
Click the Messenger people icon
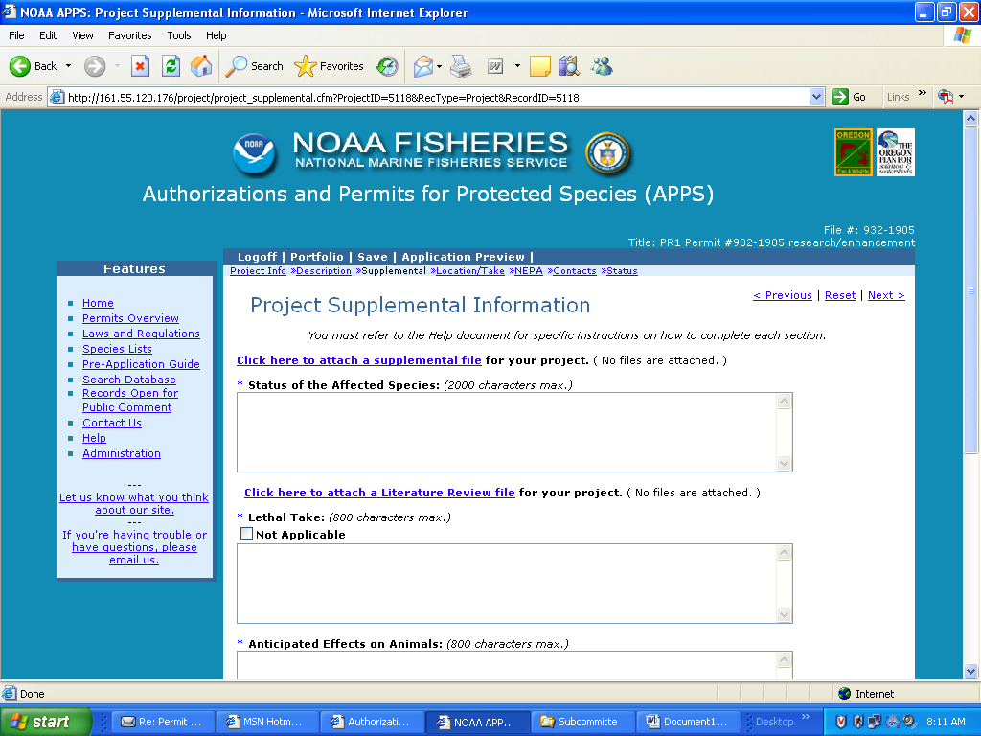coord(602,66)
